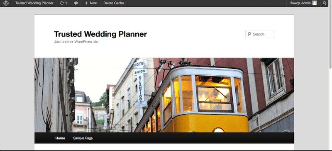332x151 pixels.
Task: Open the Trusted Wedding Planner admin bar menu
Action: pos(34,3)
